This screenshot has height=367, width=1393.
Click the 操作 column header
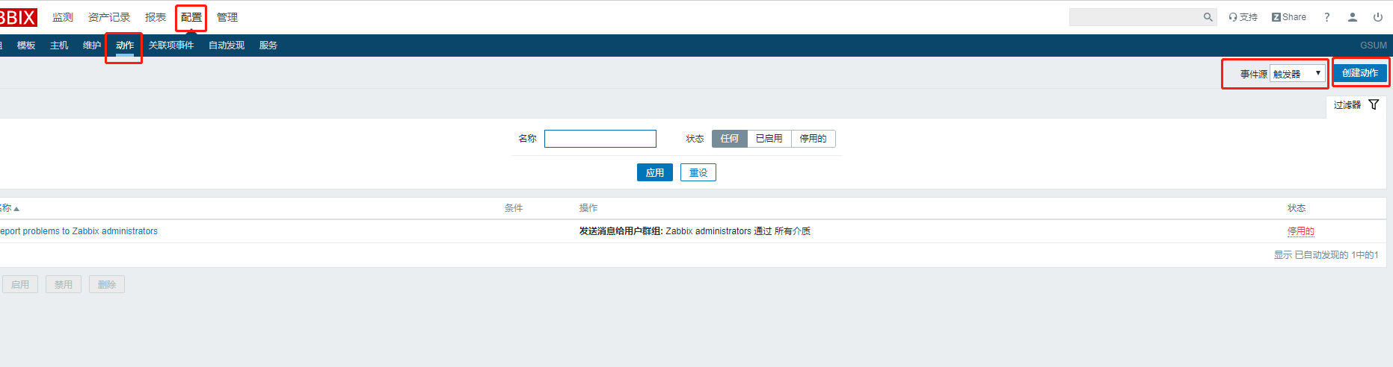tap(588, 208)
